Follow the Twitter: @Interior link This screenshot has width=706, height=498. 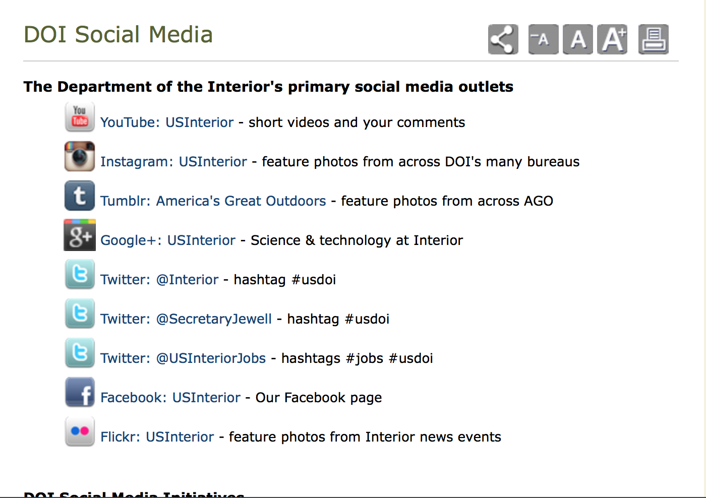coord(159,280)
